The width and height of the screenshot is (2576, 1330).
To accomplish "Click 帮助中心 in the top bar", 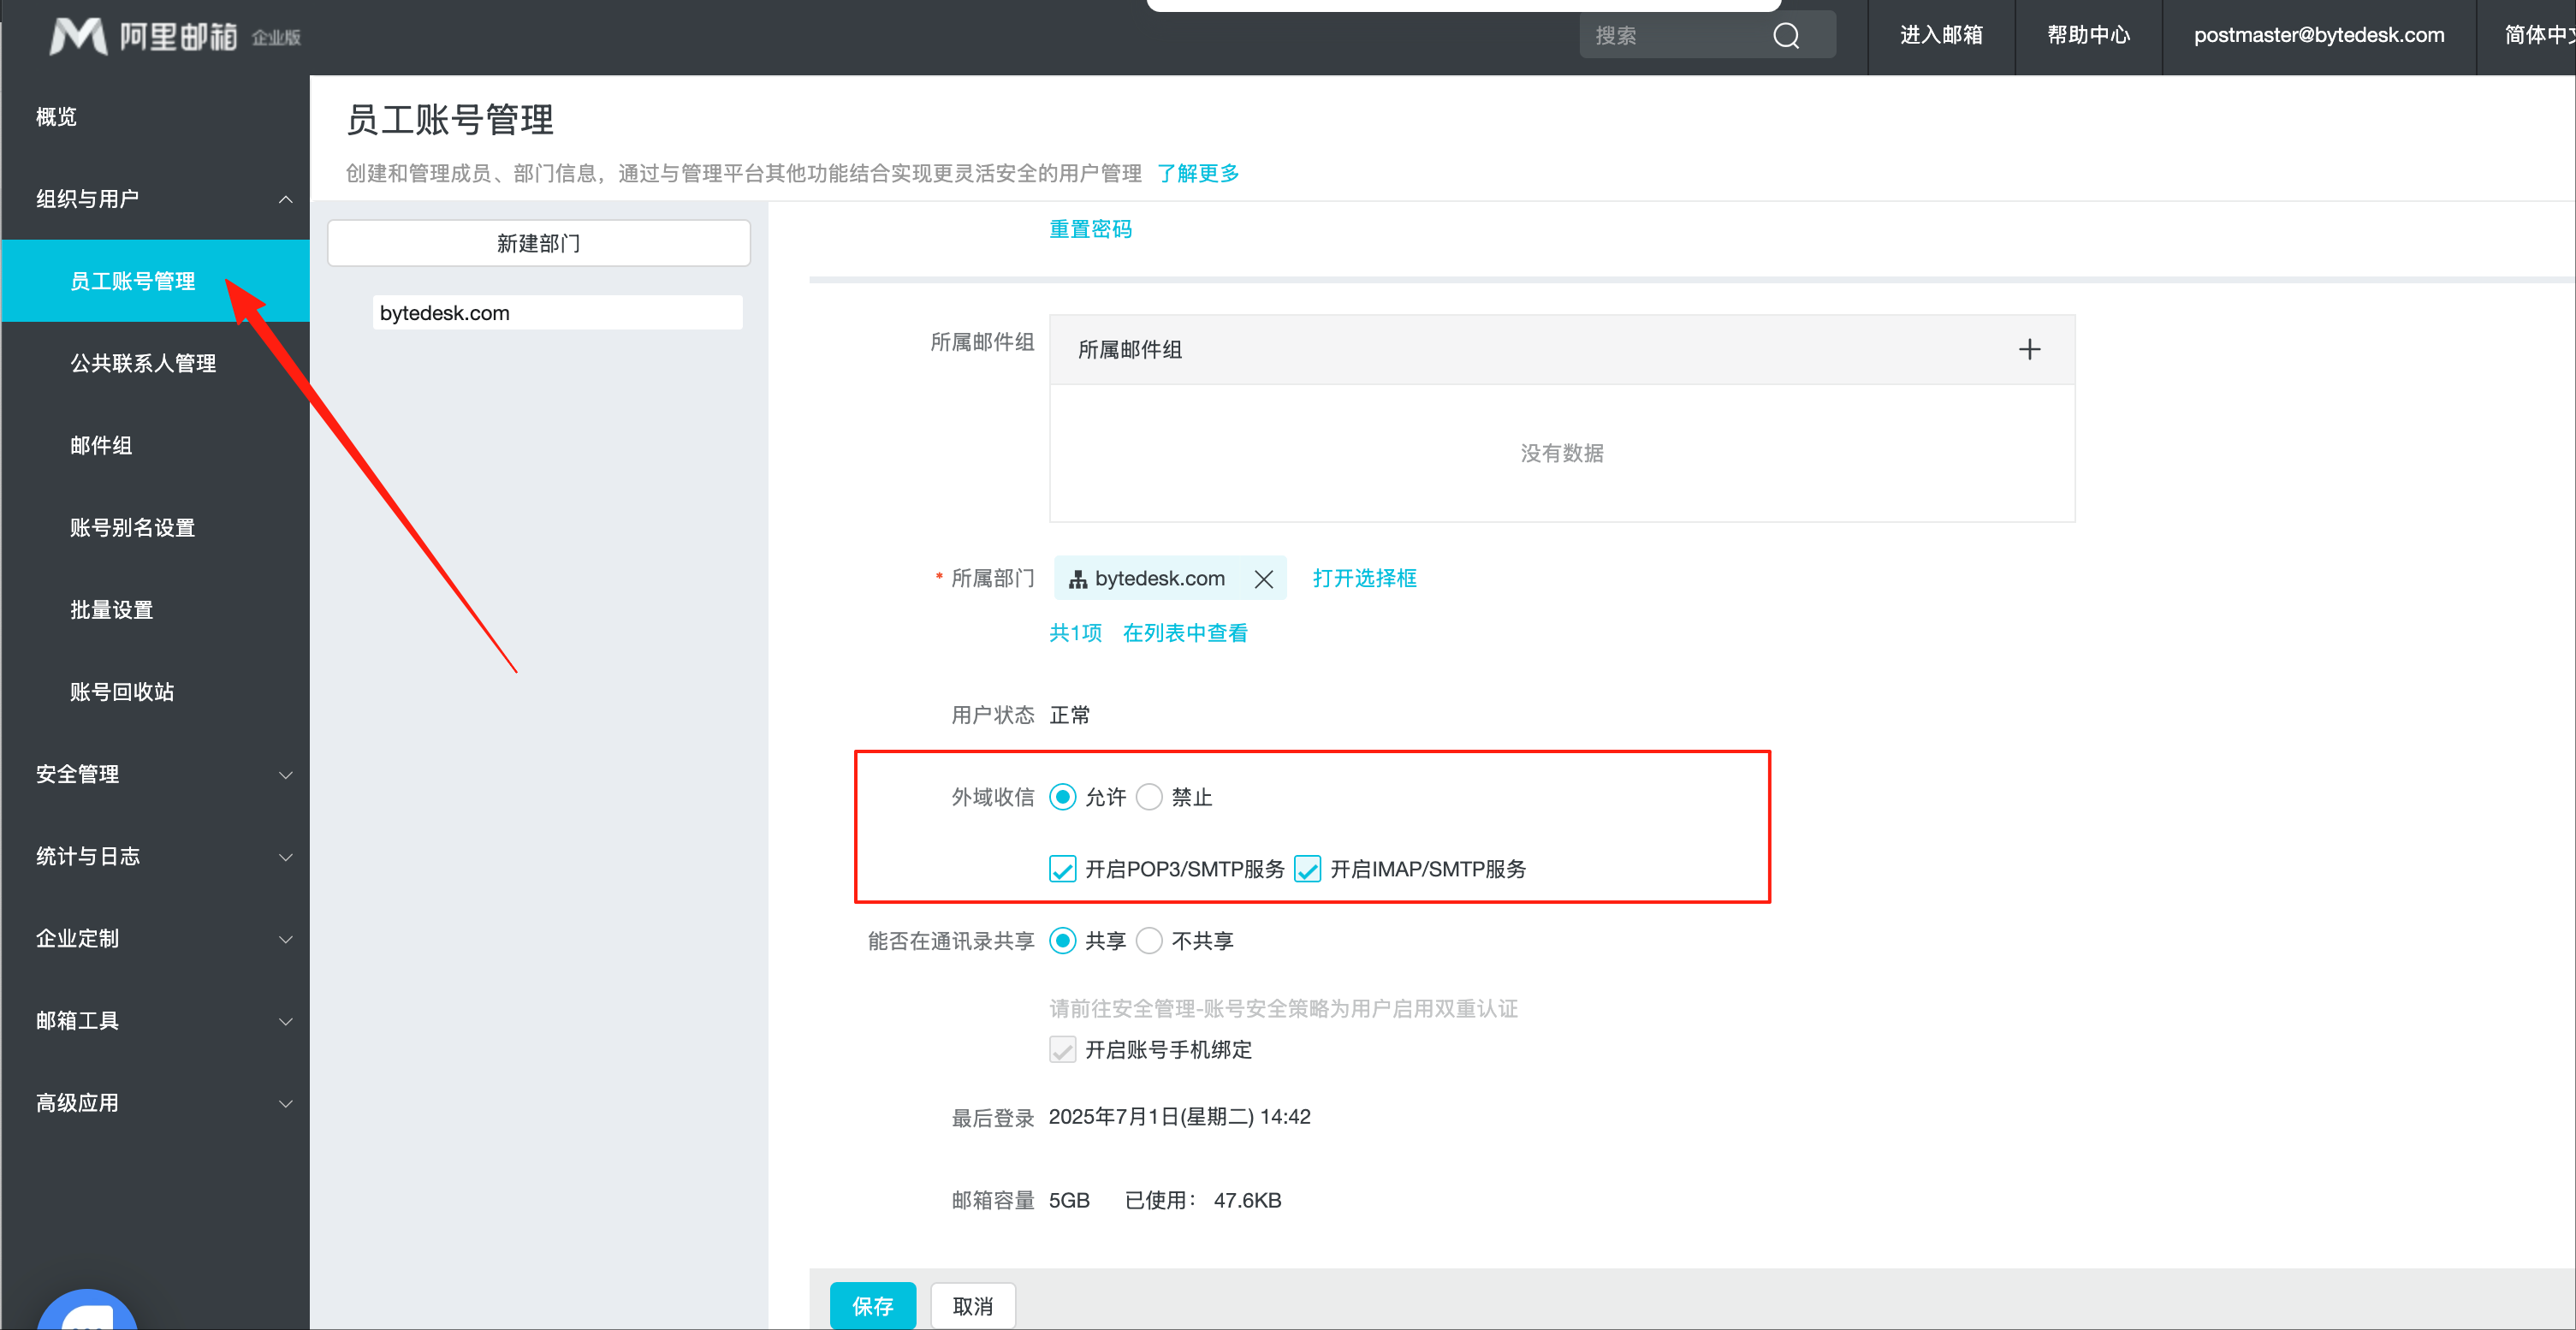I will 2088,36.
